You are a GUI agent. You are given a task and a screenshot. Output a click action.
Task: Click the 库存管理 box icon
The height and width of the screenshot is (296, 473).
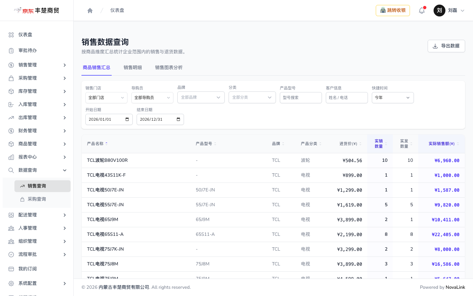coord(11,91)
